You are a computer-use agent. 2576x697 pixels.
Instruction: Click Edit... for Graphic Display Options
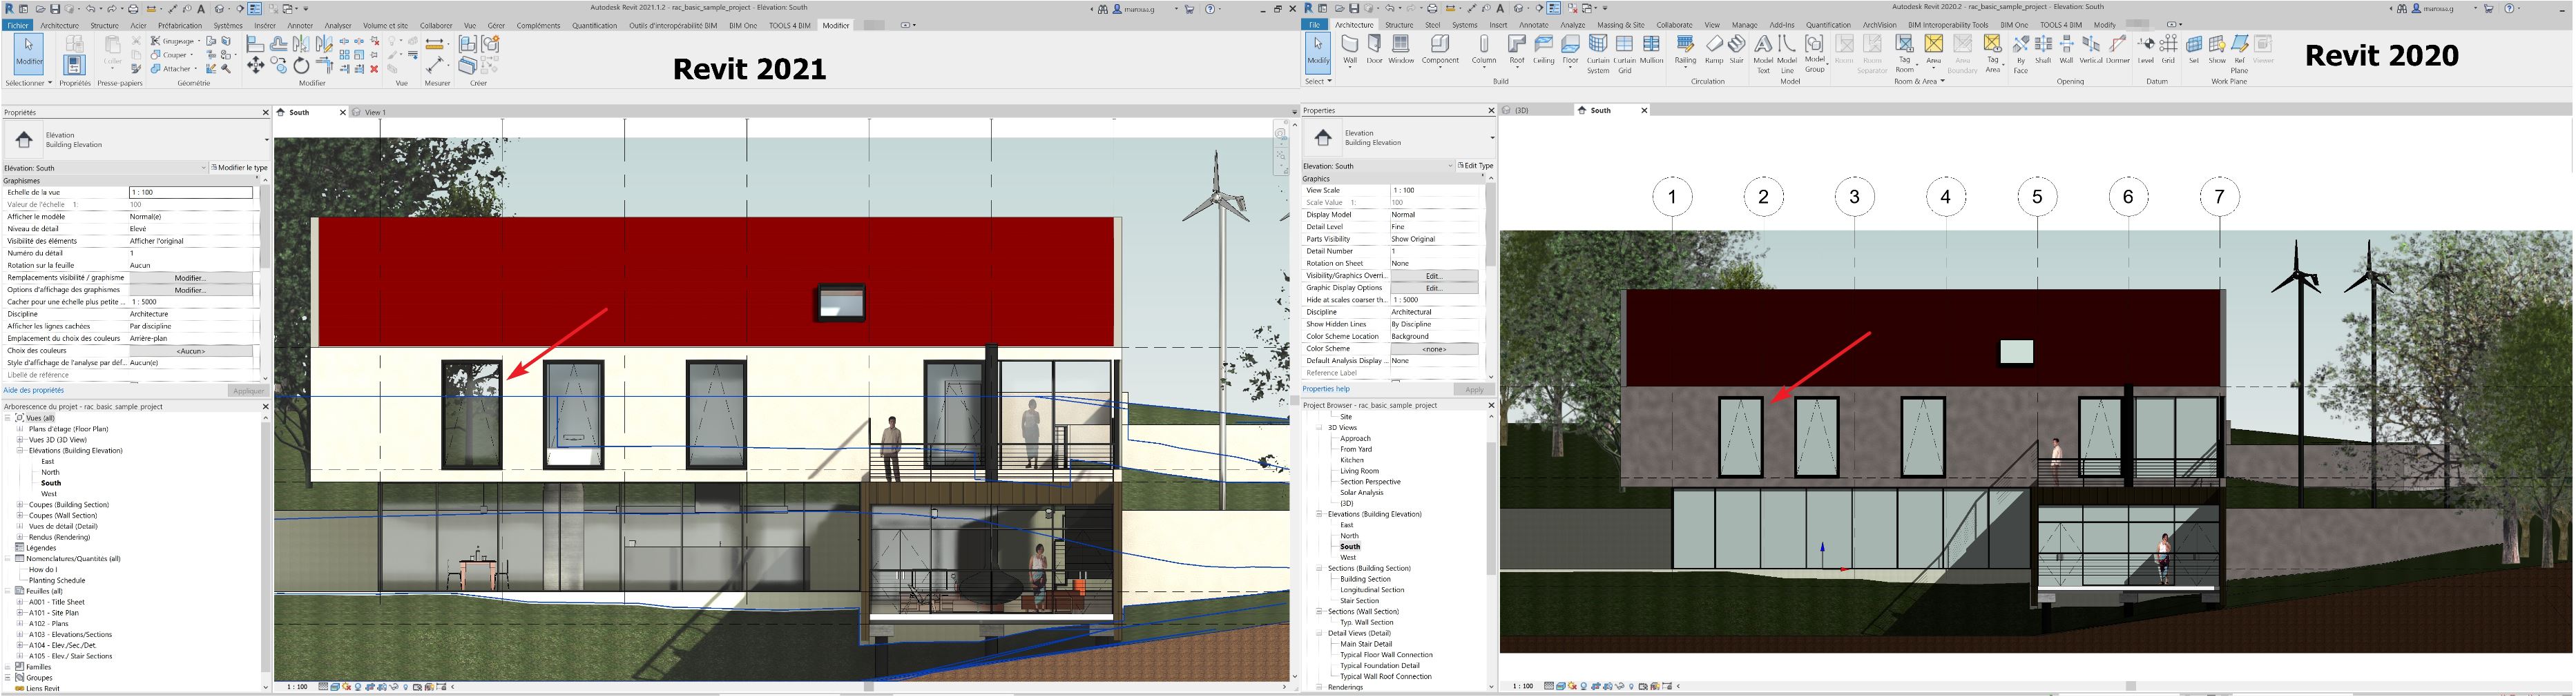point(1434,288)
